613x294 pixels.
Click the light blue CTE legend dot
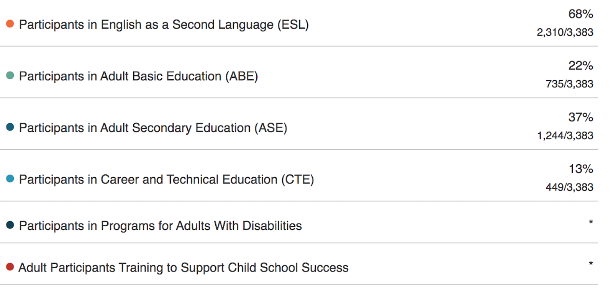10,178
